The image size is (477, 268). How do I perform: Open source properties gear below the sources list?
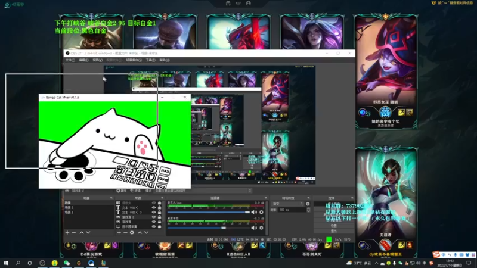pyautogui.click(x=132, y=232)
